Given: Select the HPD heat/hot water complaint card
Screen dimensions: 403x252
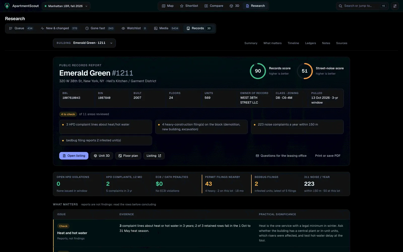Looking at the screenshot, I should (106, 127).
